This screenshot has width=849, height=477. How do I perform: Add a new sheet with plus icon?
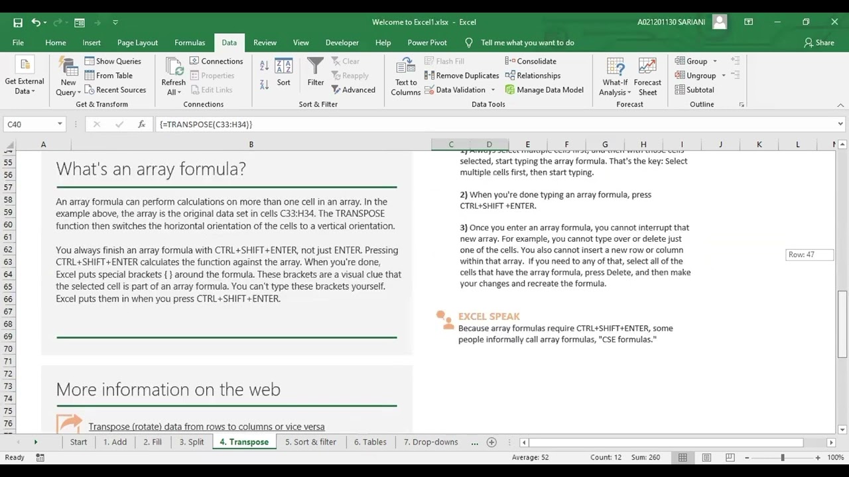pos(491,442)
